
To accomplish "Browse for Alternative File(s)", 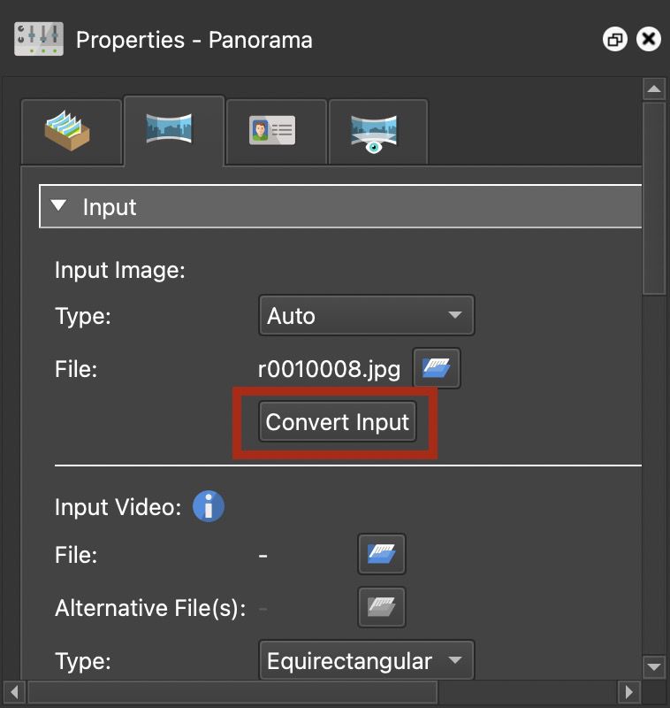I will click(x=381, y=607).
